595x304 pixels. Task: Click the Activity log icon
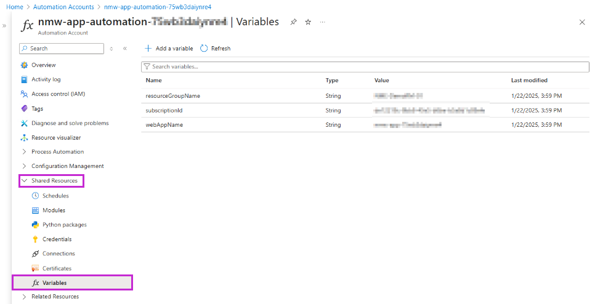point(24,79)
